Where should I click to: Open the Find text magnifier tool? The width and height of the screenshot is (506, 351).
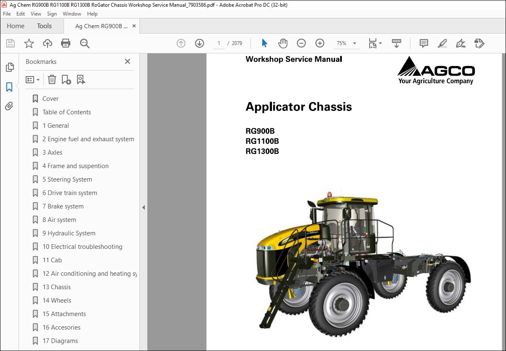pyautogui.click(x=85, y=43)
